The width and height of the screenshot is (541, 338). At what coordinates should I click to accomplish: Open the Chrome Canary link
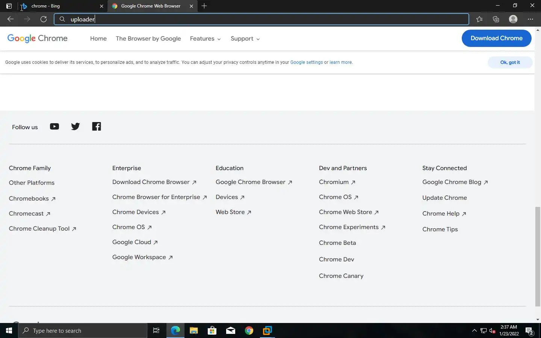click(x=341, y=276)
